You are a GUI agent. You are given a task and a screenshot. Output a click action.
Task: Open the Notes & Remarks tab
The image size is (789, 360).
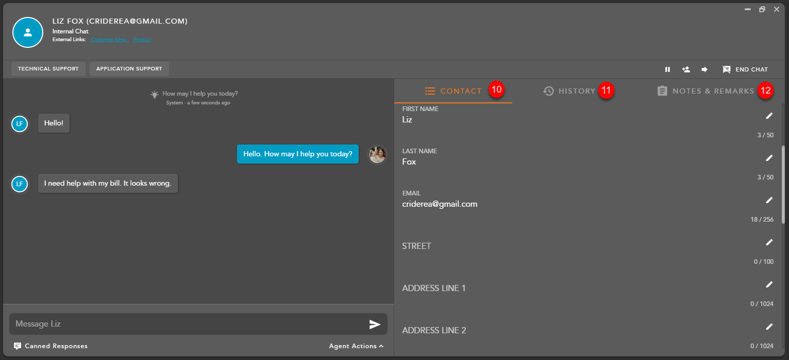coord(706,91)
